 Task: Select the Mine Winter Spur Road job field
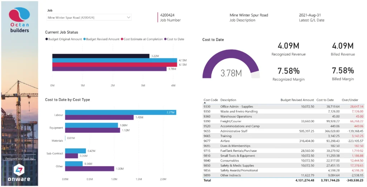click(x=86, y=17)
